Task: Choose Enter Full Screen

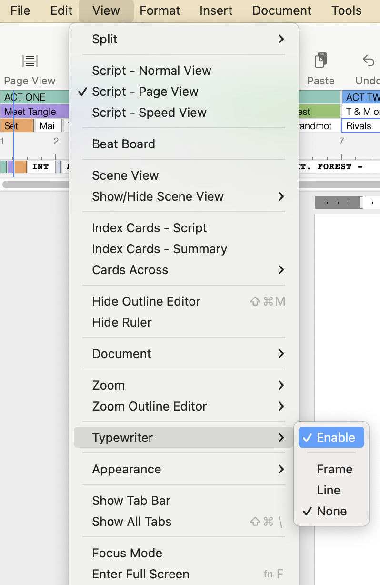Action: 184,574
